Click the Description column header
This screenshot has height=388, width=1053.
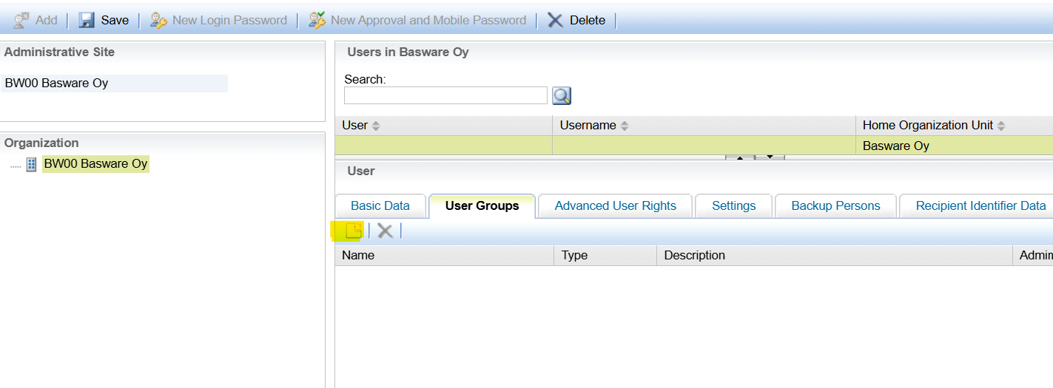coord(834,255)
